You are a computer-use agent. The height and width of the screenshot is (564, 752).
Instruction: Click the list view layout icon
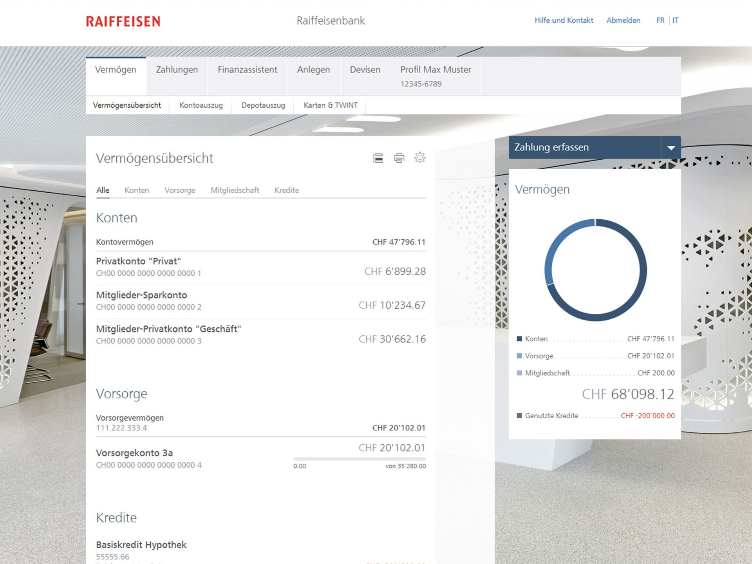[378, 158]
